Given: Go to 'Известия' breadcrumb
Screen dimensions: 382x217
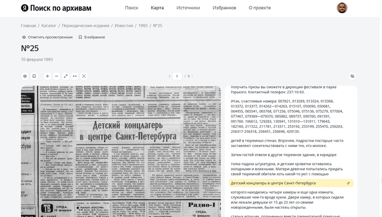Looking at the screenshot, I should coord(124,26).
